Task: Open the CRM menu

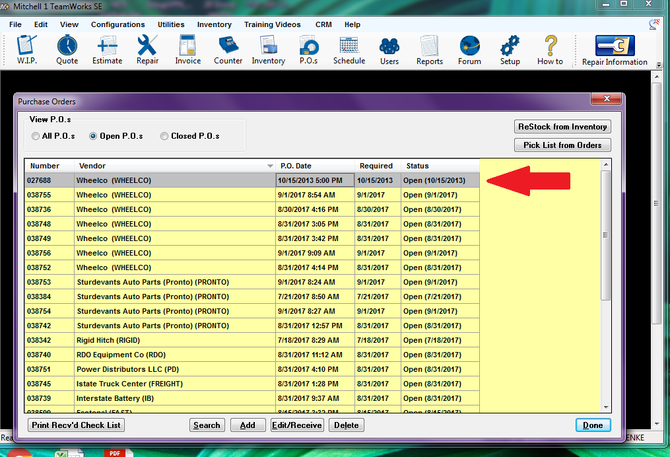Action: [x=323, y=24]
